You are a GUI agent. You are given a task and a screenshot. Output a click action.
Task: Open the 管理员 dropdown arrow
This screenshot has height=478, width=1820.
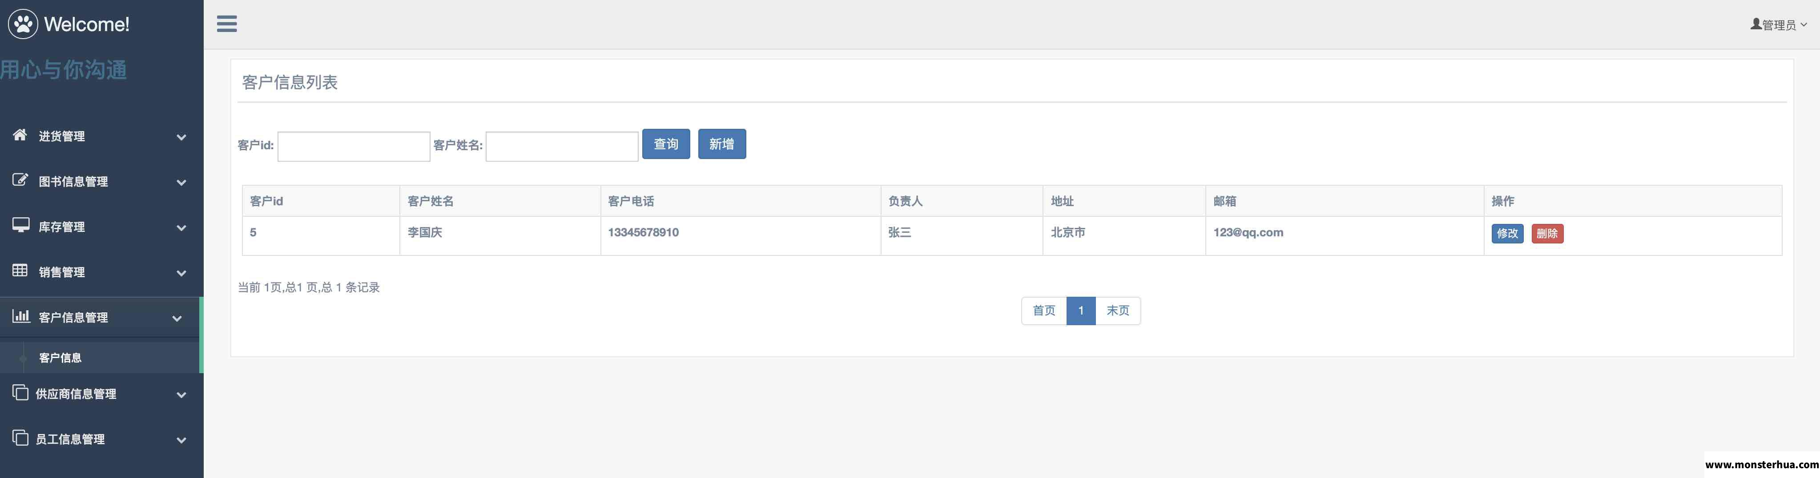coord(1804,25)
